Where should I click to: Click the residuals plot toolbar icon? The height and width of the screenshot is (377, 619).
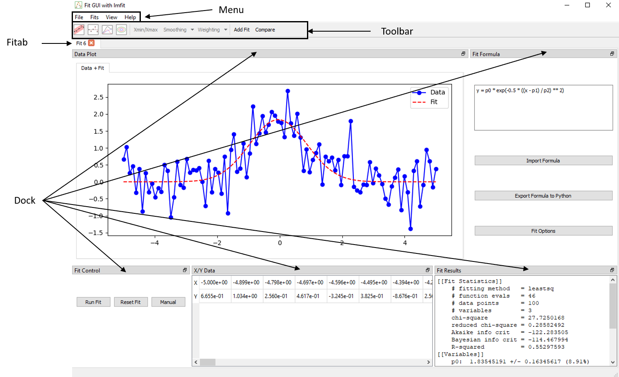coord(93,30)
